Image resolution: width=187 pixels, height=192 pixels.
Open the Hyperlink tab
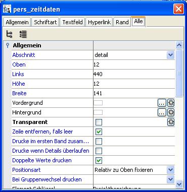99,22
